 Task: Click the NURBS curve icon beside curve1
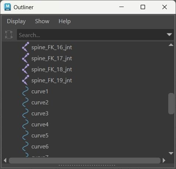click(25, 91)
